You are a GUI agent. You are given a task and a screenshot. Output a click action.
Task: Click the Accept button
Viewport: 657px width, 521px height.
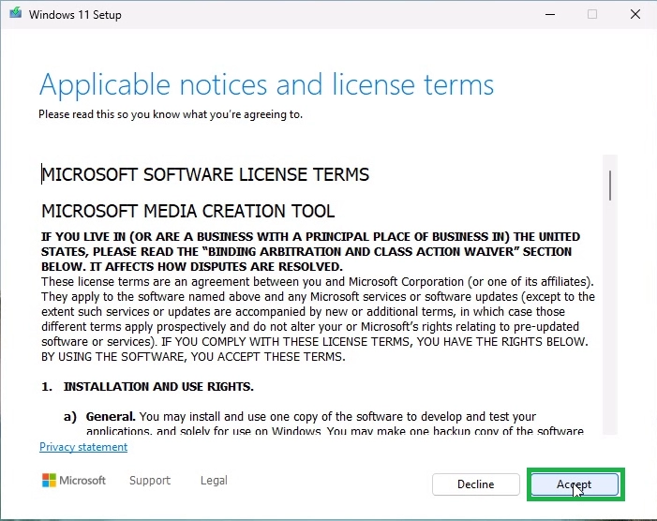pos(575,484)
